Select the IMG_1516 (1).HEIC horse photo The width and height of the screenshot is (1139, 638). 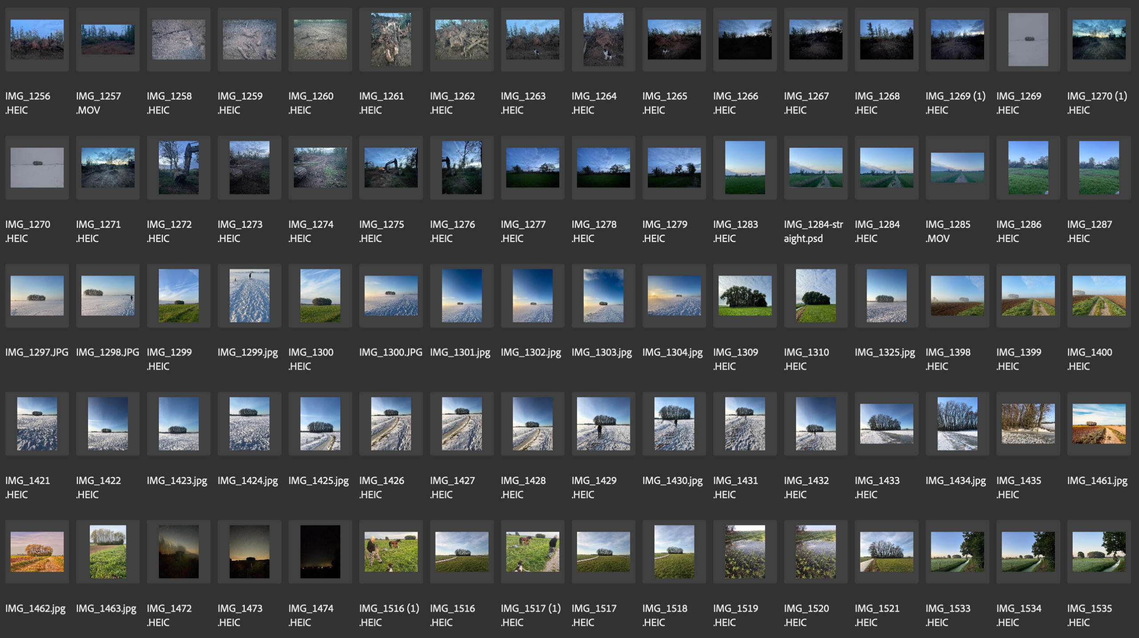click(391, 552)
